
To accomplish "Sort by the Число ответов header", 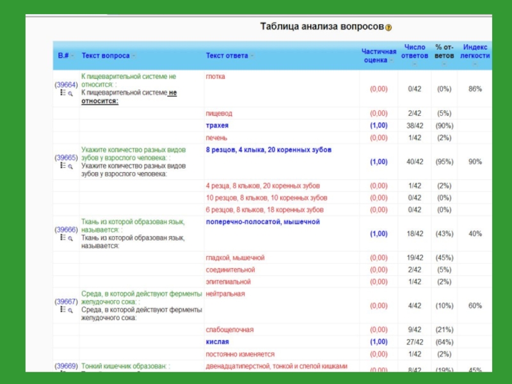I will click(x=414, y=51).
